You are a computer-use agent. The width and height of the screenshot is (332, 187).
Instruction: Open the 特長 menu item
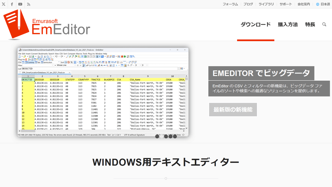pos(310,24)
